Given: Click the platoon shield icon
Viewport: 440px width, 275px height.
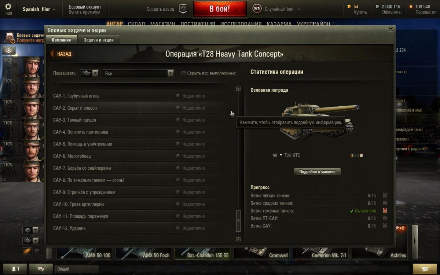Looking at the screenshot, I should pyautogui.click(x=183, y=9).
